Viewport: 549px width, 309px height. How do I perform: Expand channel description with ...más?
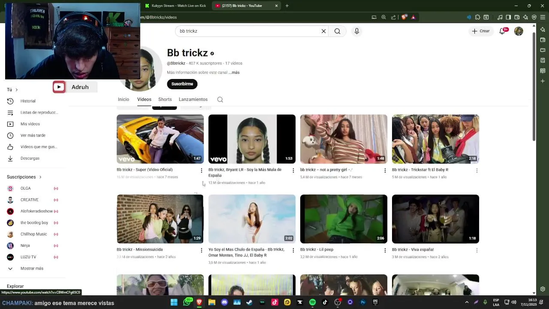point(234,73)
